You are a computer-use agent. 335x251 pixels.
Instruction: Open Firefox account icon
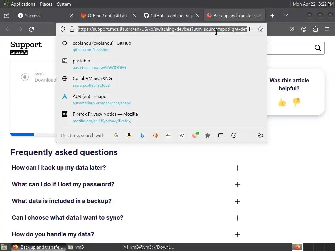pyautogui.click(x=304, y=29)
